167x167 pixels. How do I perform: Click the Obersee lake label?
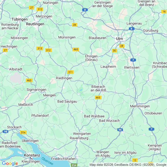pyautogui.click(x=47, y=161)
